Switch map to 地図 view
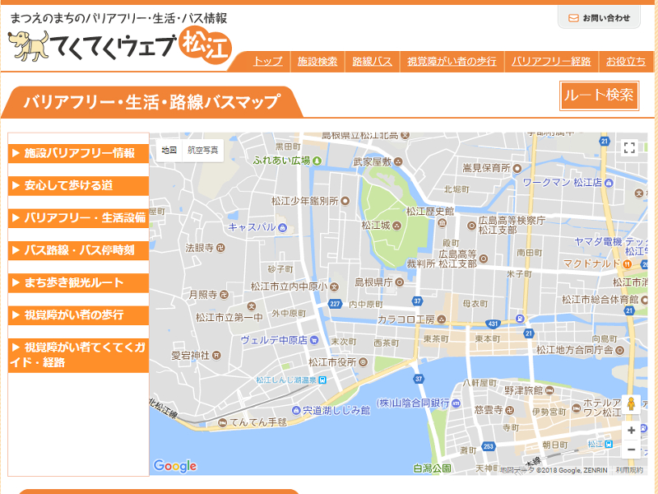Viewport: 658px width, 494px height. (169, 150)
